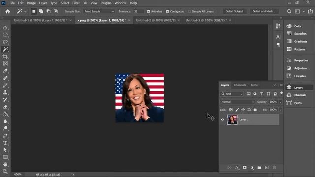The height and width of the screenshot is (177, 315).
Task: Select the Lasso tool
Action: (x=5, y=42)
